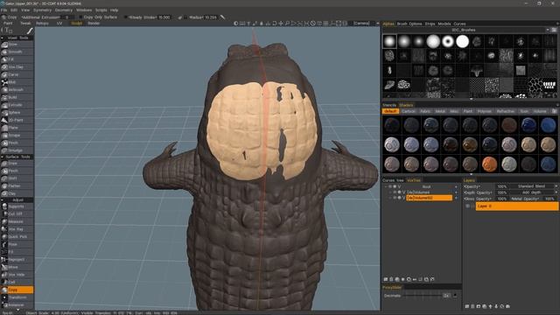Select the Quick Pick tool

click(17, 236)
